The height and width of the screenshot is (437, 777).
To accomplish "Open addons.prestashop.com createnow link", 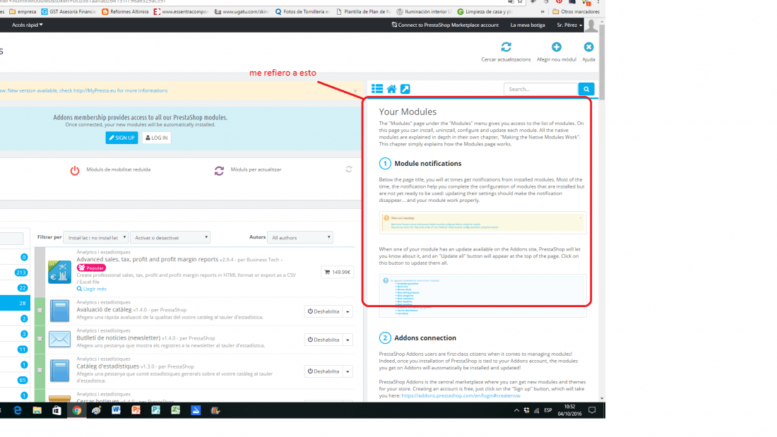I will point(461,396).
